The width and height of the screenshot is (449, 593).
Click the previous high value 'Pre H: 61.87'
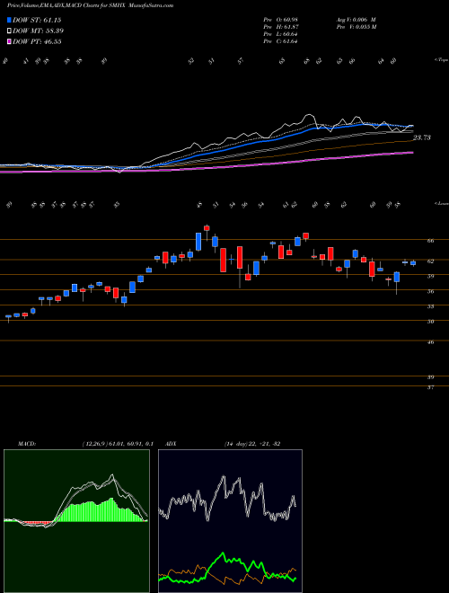point(280,27)
